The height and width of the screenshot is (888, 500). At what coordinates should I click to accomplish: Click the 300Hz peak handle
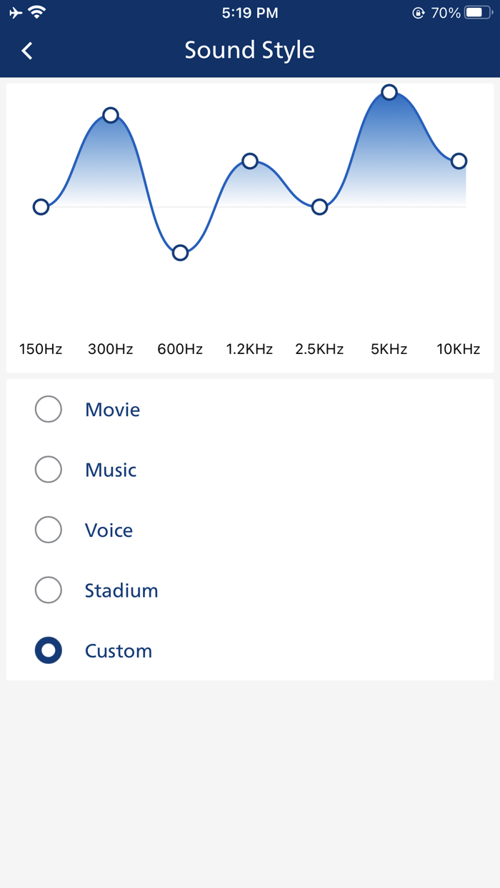pyautogui.click(x=111, y=114)
